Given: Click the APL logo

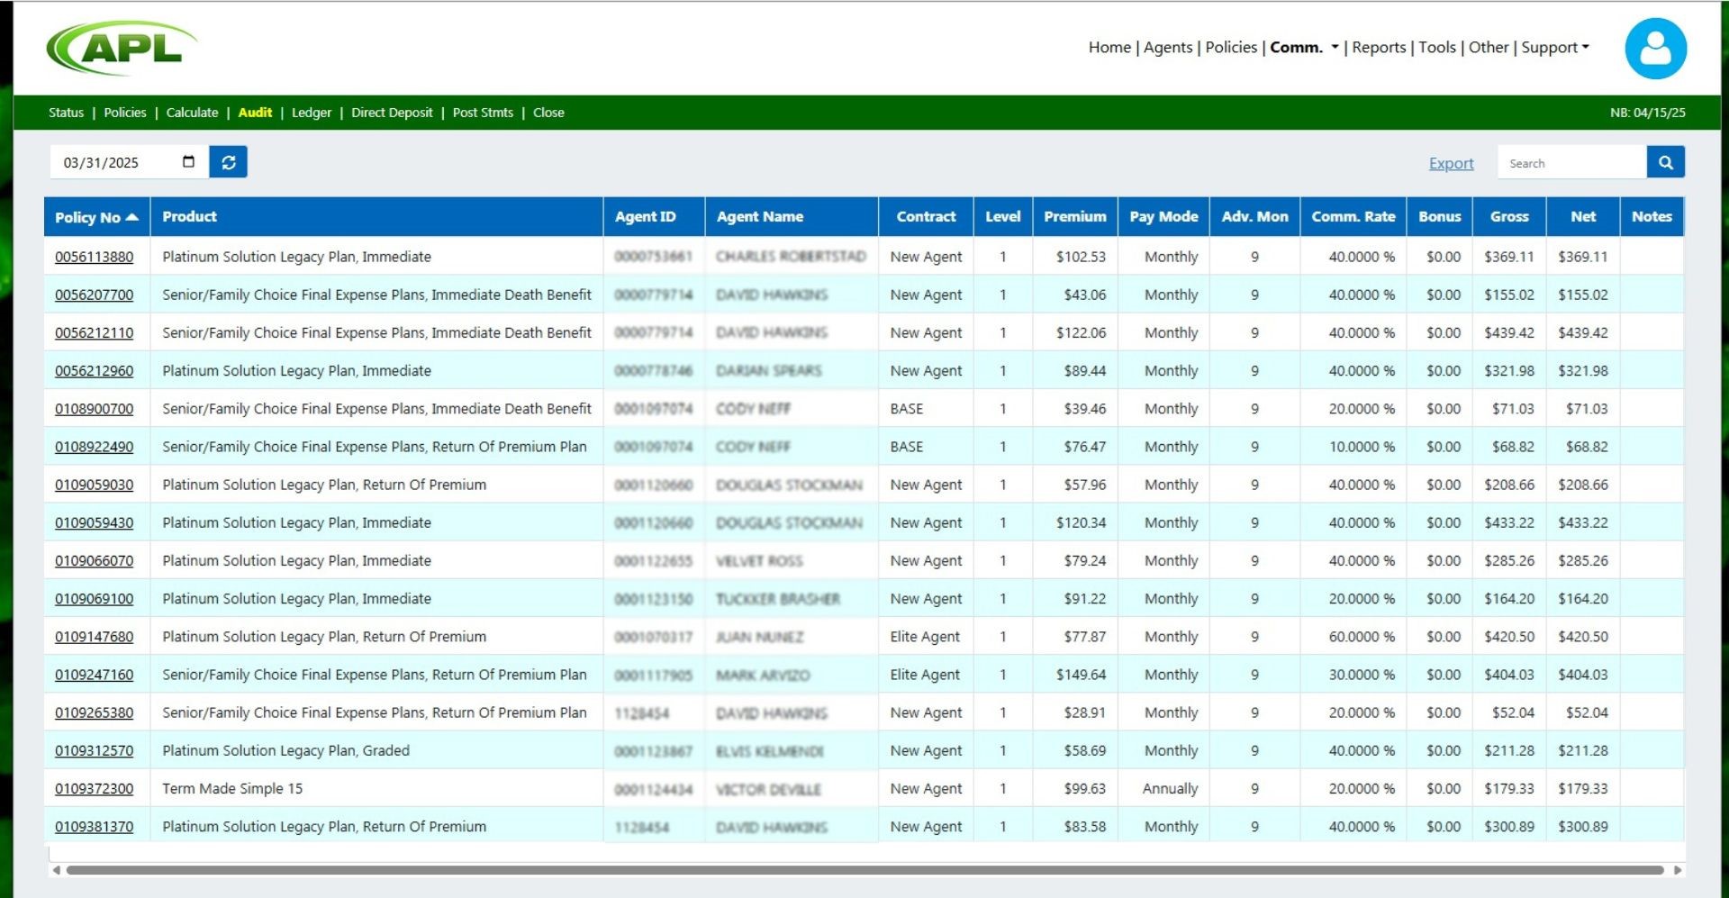Looking at the screenshot, I should 122,48.
